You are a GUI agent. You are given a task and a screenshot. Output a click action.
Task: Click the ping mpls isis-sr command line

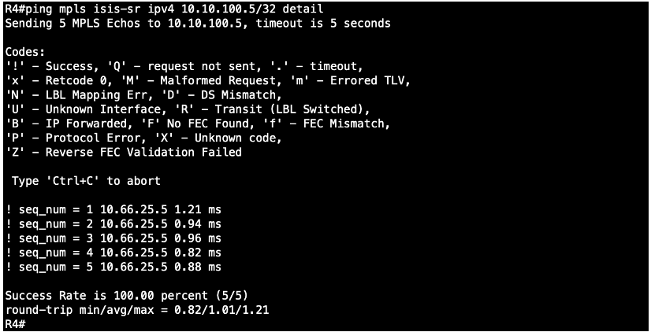[x=164, y=9]
